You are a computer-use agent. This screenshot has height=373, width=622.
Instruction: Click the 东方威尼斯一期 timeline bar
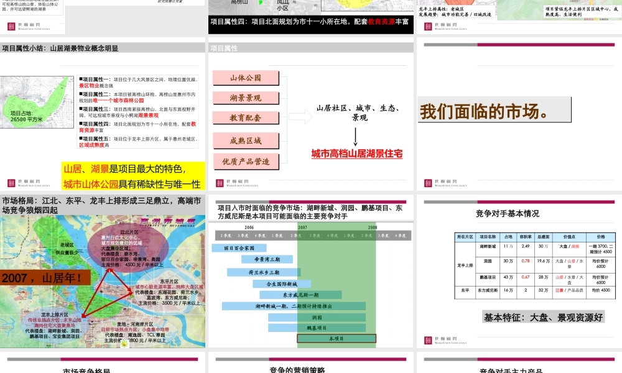tap(300, 295)
